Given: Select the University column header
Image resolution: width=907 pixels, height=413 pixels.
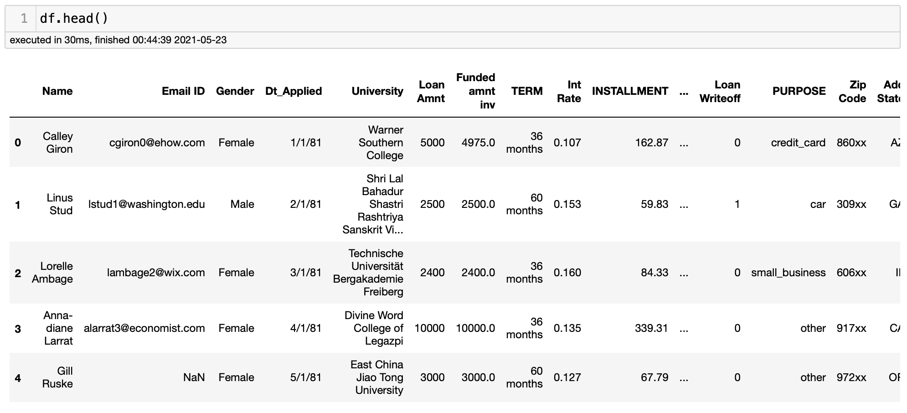Looking at the screenshot, I should point(377,91).
